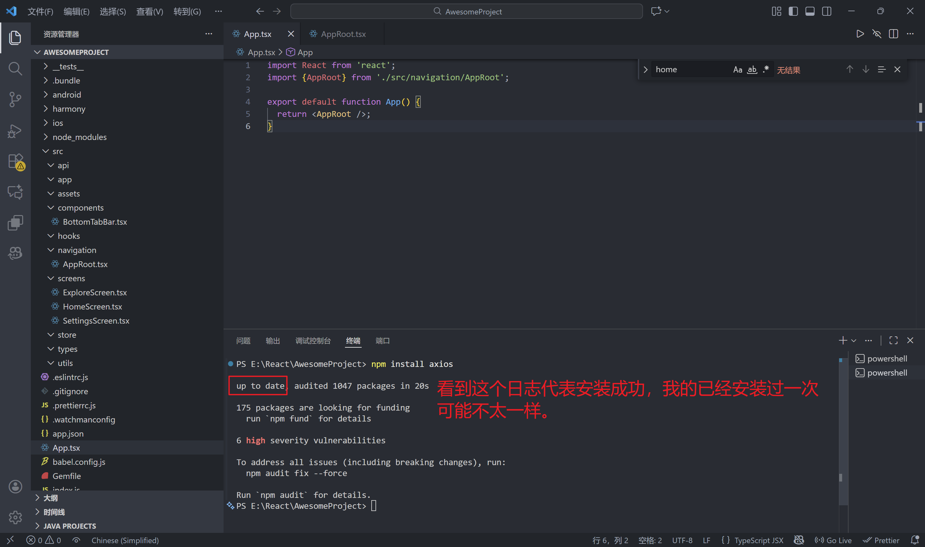
Task: Click Go Live in status bar
Action: [833, 540]
